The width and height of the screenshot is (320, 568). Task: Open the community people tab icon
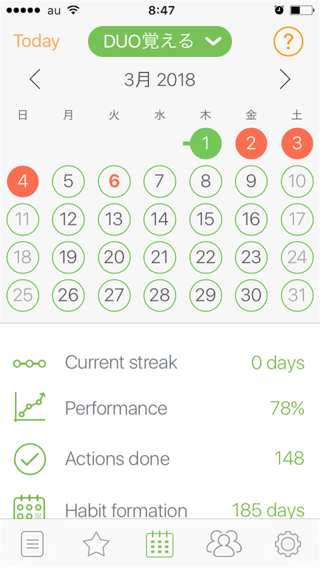point(224,543)
